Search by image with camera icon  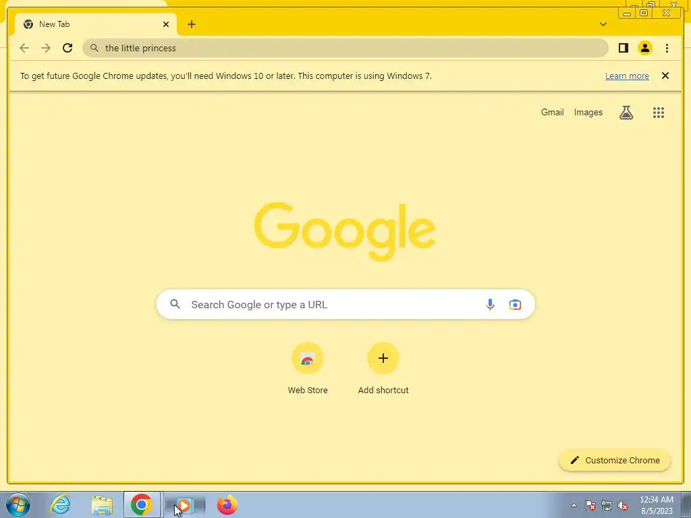coord(515,304)
